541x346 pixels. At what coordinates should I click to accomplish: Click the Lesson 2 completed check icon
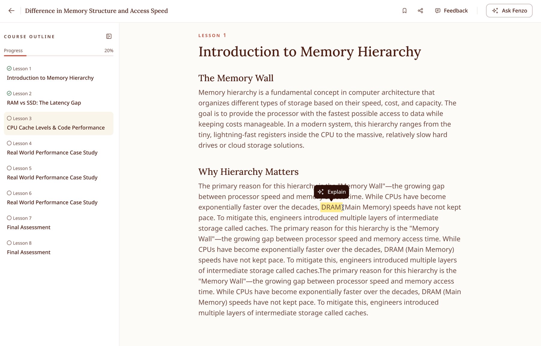point(9,93)
